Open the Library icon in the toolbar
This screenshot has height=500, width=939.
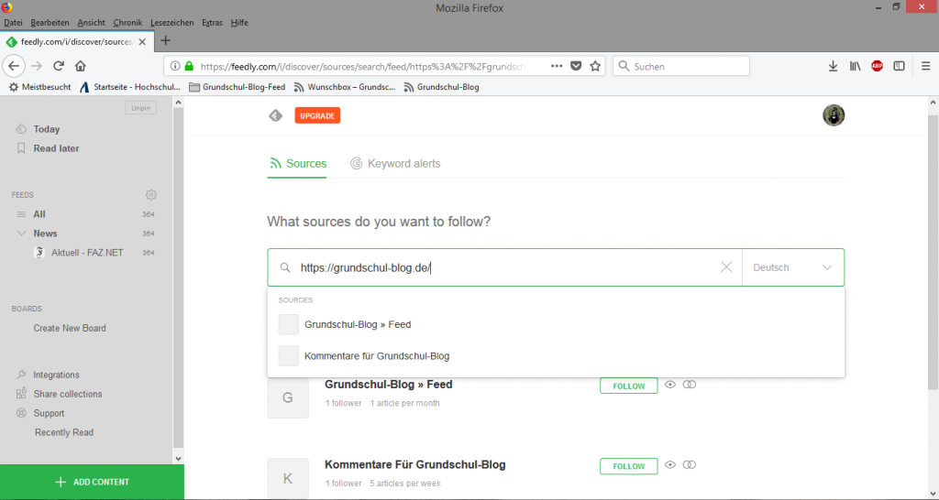click(x=855, y=66)
